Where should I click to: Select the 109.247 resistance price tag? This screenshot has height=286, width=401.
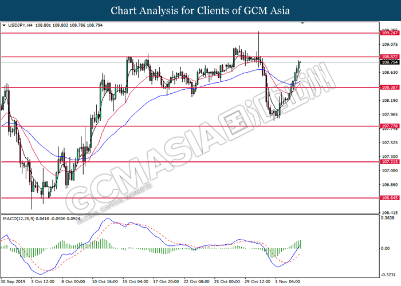pyautogui.click(x=390, y=33)
